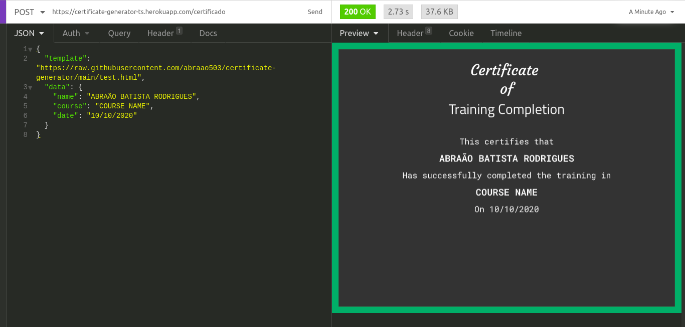Open the Docs tab
685x327 pixels.
pos(208,33)
